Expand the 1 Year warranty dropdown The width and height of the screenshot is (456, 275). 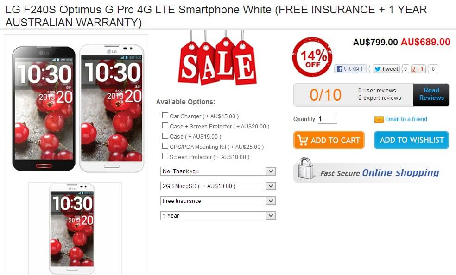point(218,215)
